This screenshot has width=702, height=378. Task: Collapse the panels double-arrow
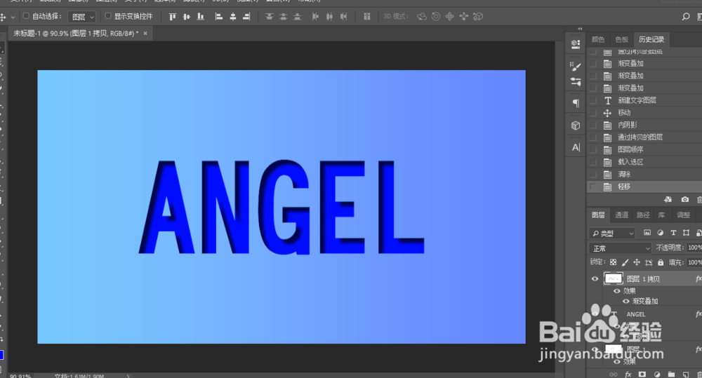click(581, 29)
